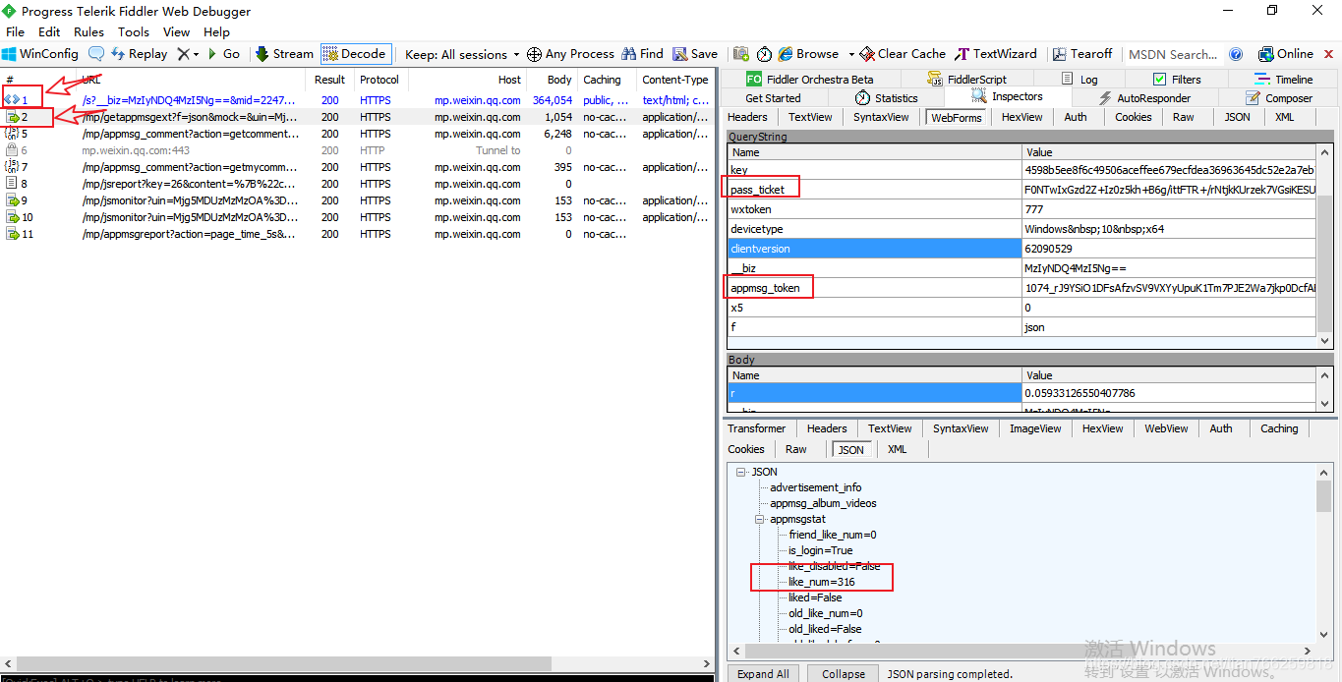This screenshot has width=1342, height=682.
Task: Open the Tools menu
Action: [x=134, y=31]
